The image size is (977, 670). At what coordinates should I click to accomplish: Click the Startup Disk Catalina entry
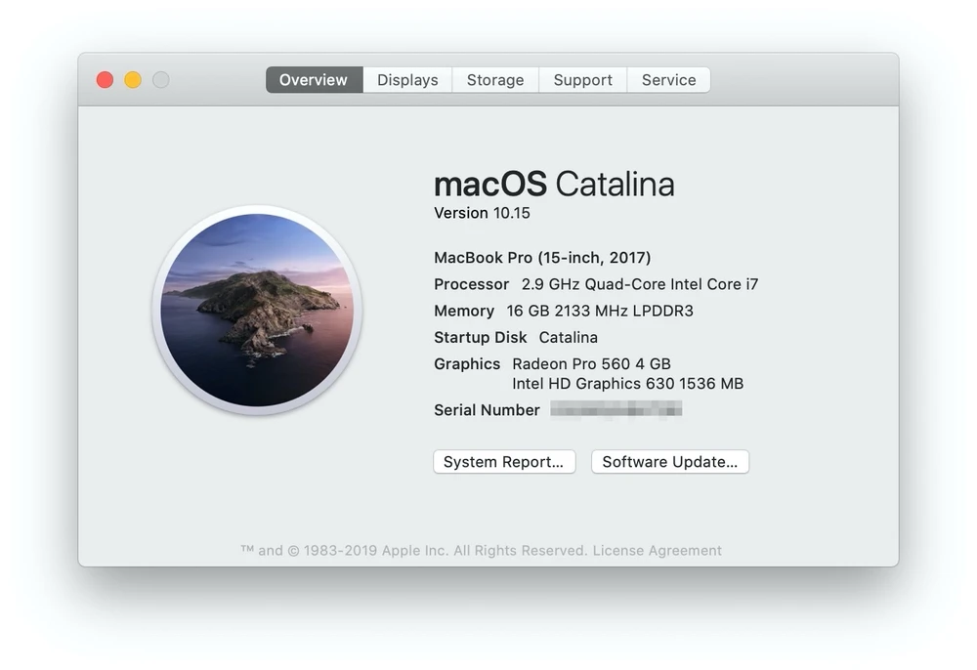click(x=568, y=337)
